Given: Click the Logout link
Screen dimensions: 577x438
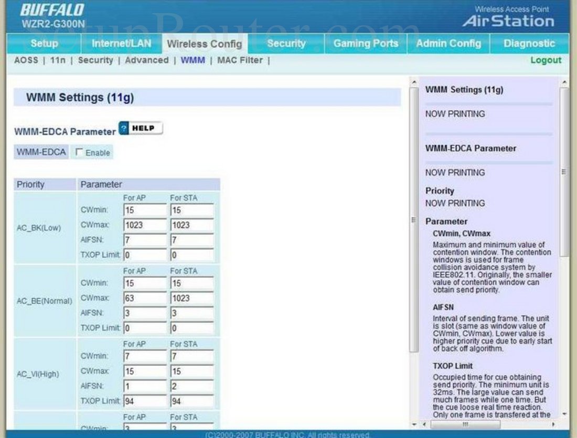Looking at the screenshot, I should (x=546, y=60).
